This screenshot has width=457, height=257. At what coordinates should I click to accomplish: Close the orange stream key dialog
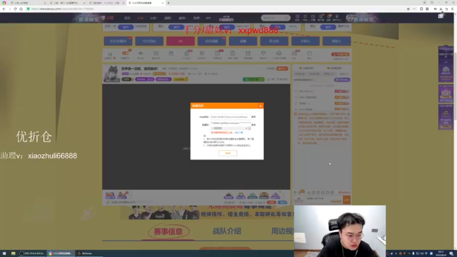pyautogui.click(x=260, y=106)
